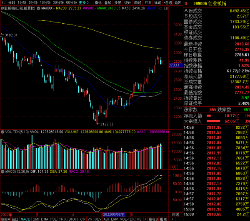The height and width of the screenshot is (221, 250).
Task: Select the EMV indicator tab
Action: [113, 219]
